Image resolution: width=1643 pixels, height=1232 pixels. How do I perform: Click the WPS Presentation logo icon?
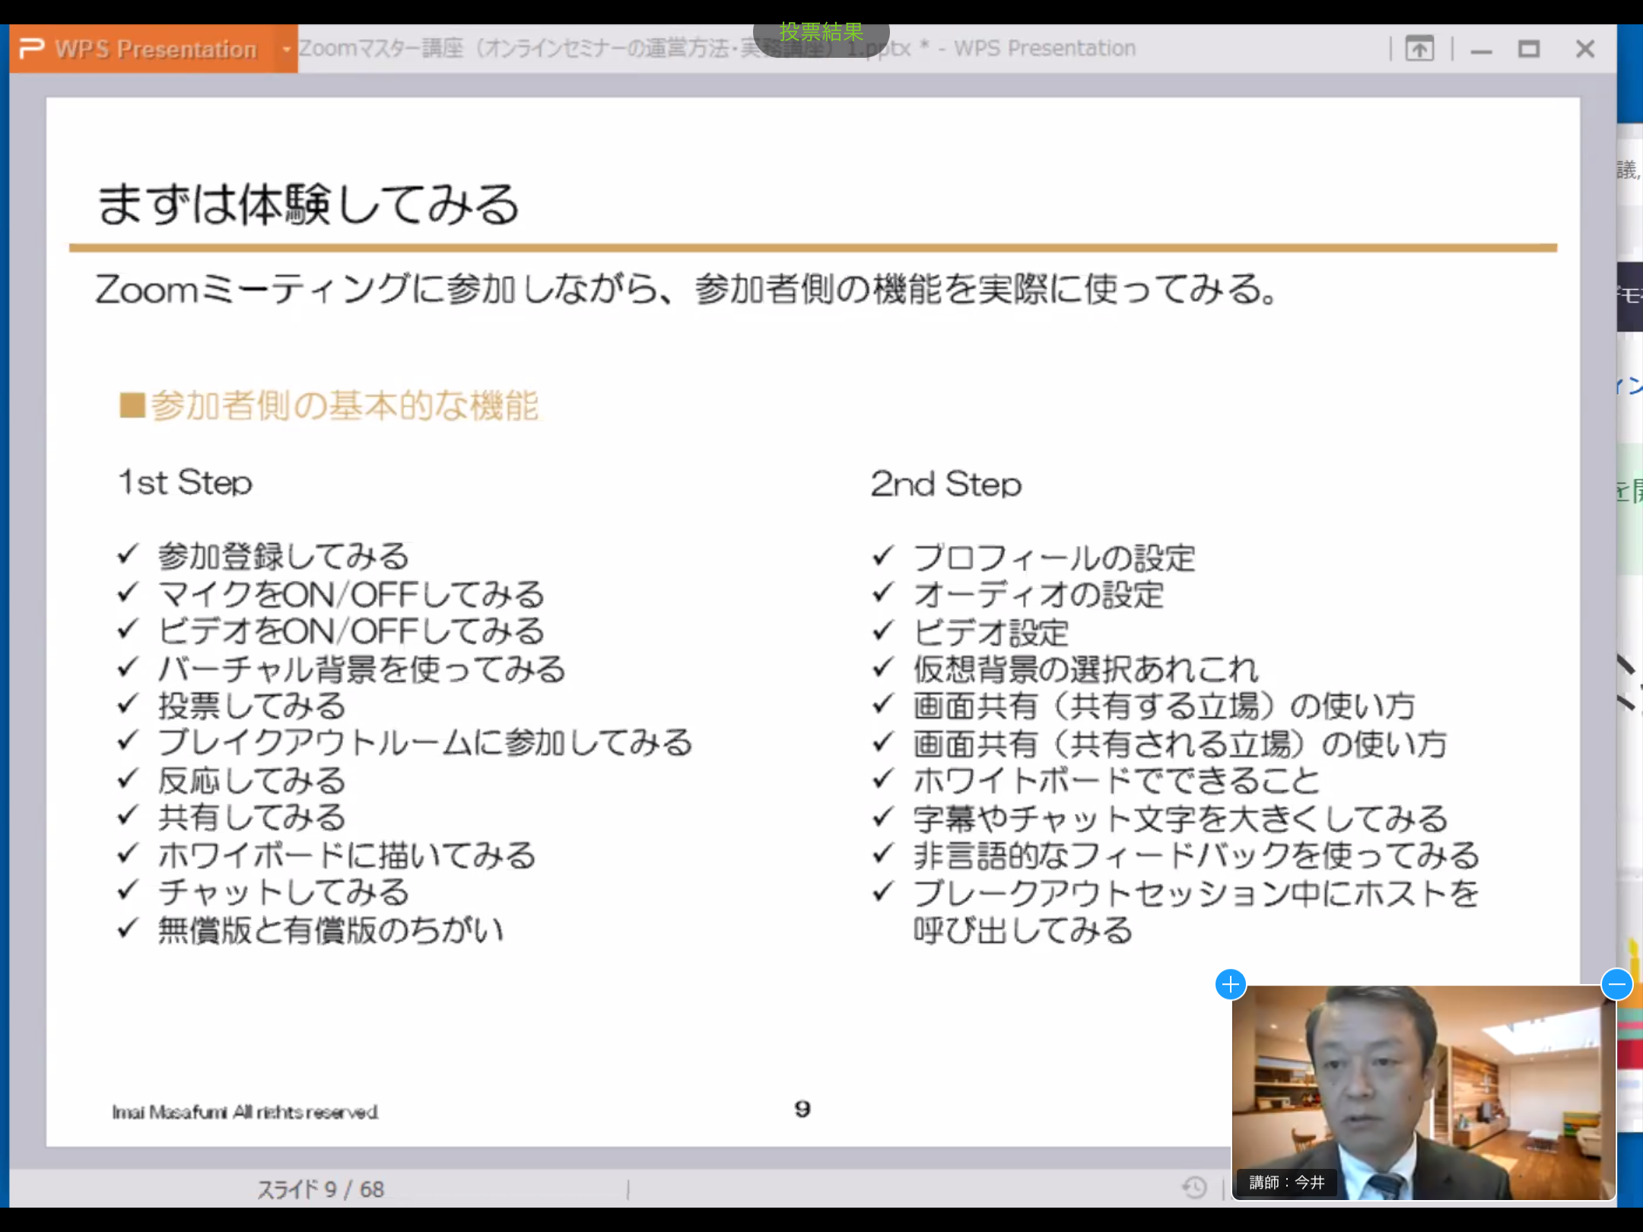[32, 49]
